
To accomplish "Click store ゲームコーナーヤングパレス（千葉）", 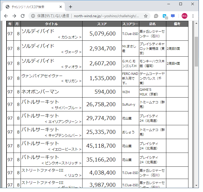I will click(x=152, y=78).
